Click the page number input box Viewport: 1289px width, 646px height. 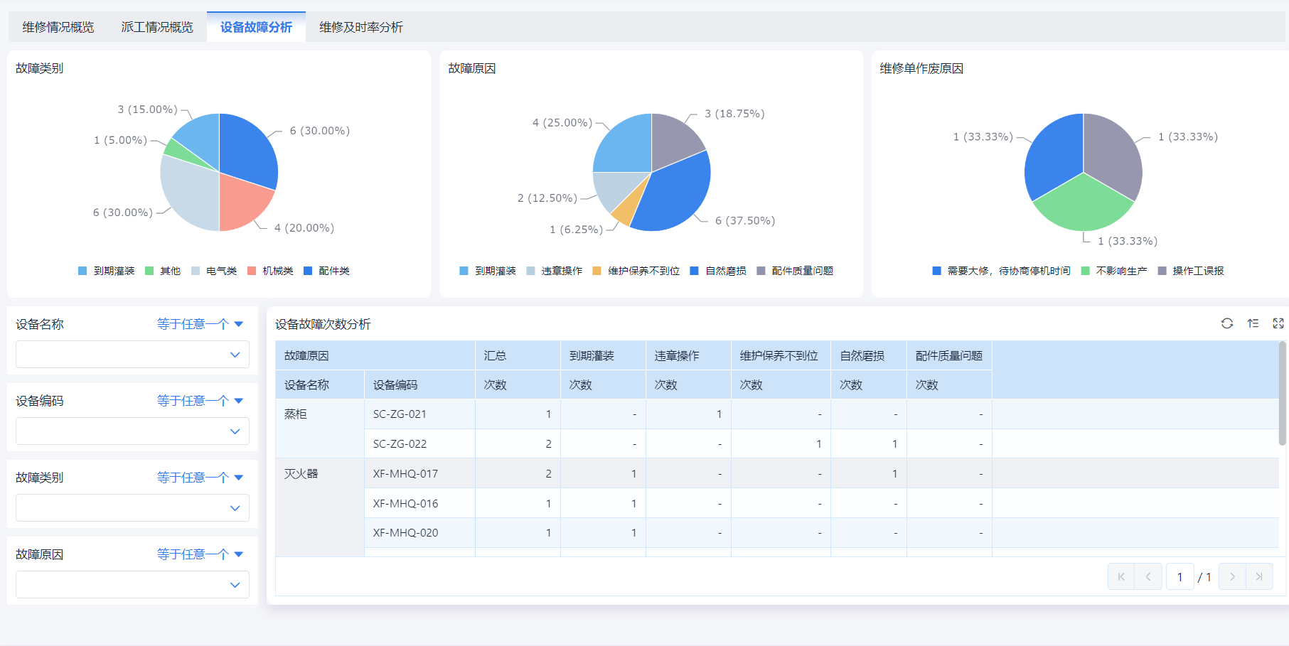point(1180,576)
